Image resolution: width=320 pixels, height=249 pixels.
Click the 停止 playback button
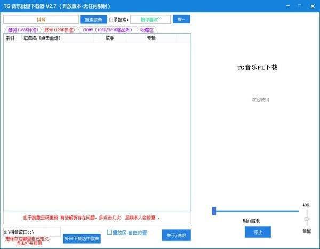tap(258, 232)
